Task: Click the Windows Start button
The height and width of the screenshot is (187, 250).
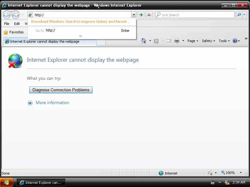Action: (6, 182)
